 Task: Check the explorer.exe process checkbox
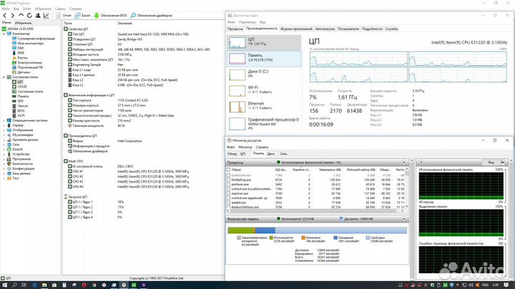click(229, 193)
